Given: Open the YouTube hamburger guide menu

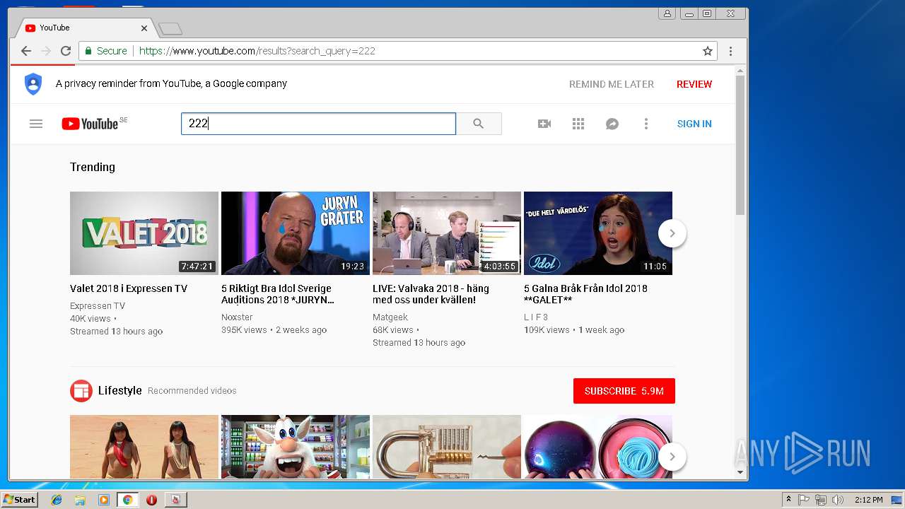Looking at the screenshot, I should 36,124.
